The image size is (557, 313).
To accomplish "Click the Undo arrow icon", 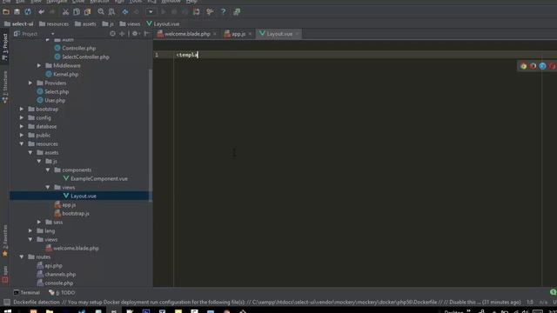I will [x=41, y=11].
